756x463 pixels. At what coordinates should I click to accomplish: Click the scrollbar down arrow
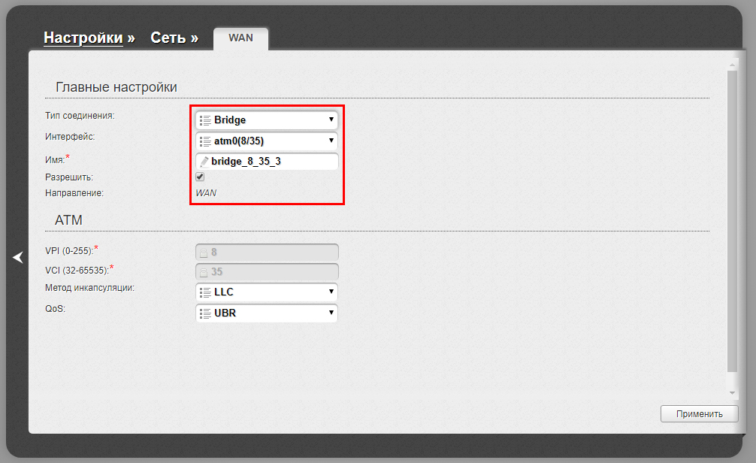(733, 392)
